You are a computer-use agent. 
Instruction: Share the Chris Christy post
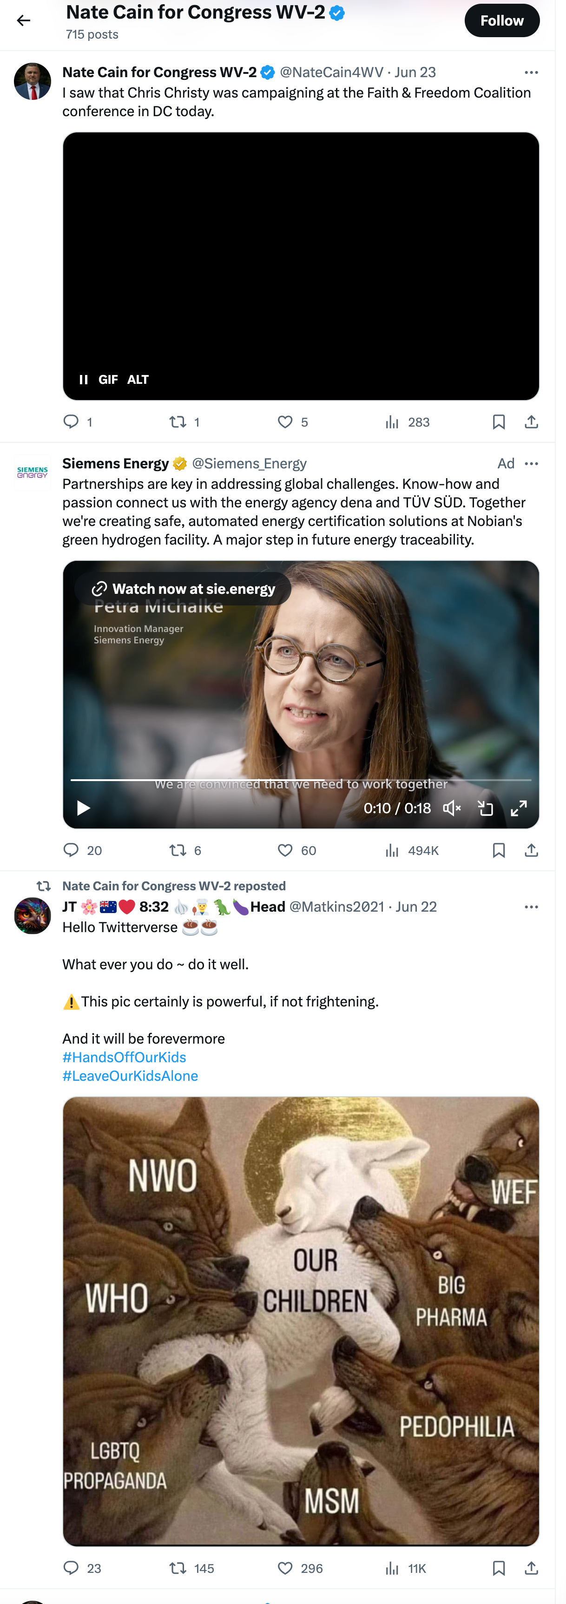[531, 422]
